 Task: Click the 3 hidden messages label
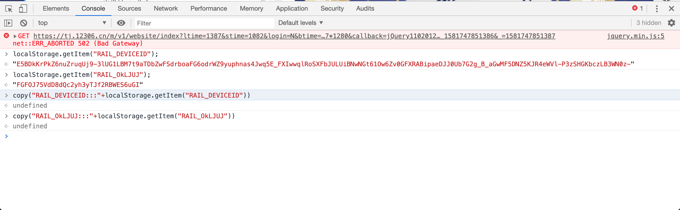point(648,23)
